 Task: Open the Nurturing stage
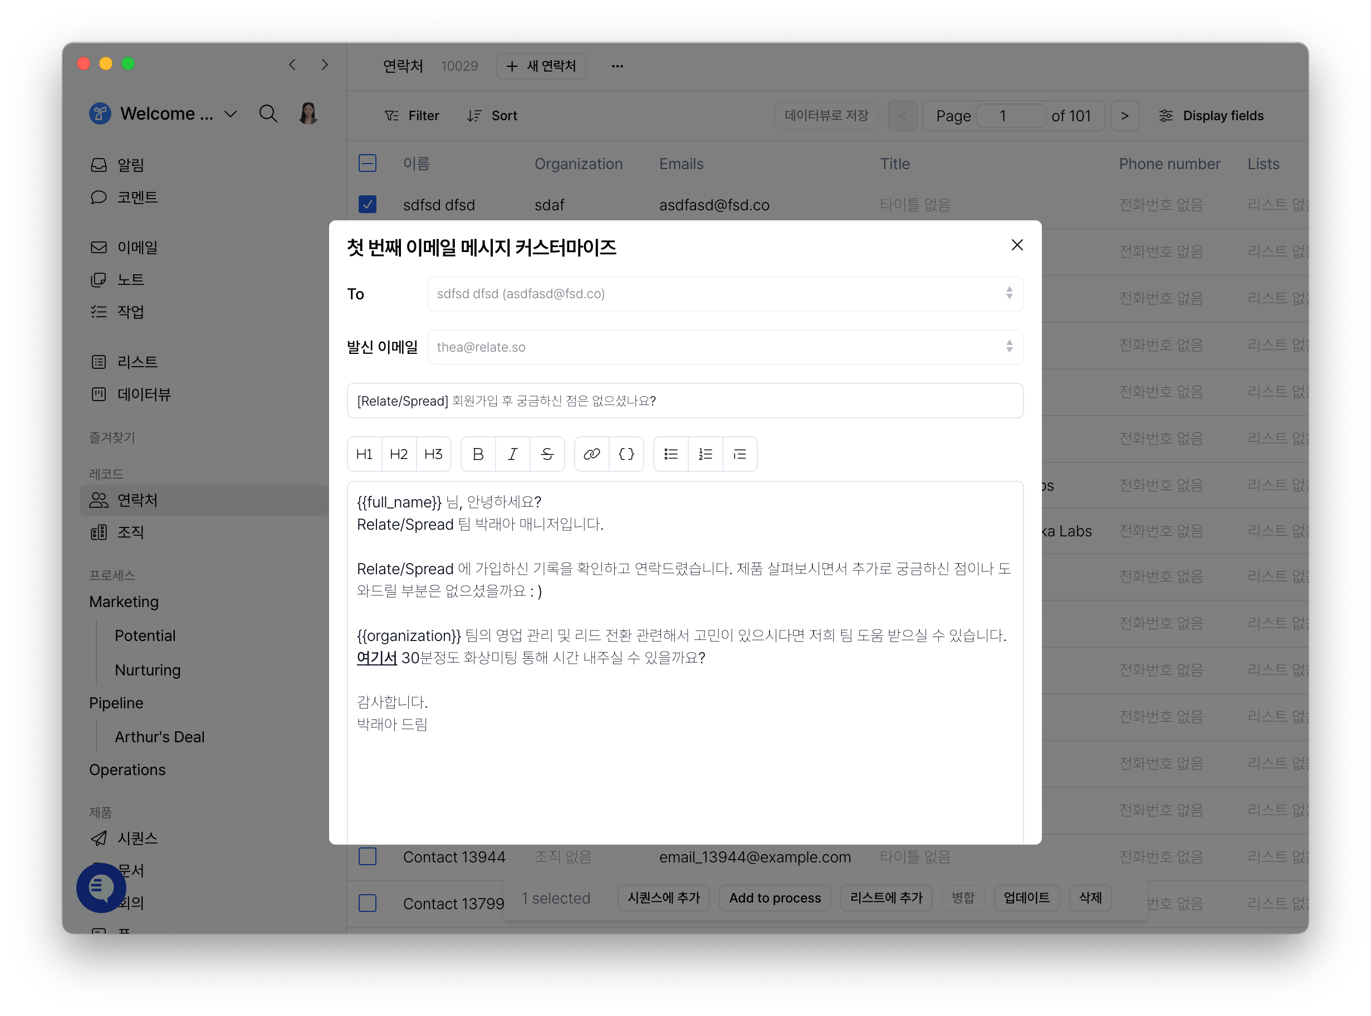coord(147,669)
